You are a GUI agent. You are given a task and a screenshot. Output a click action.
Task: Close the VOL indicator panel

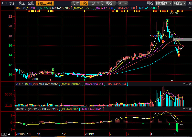[x=190, y=84]
